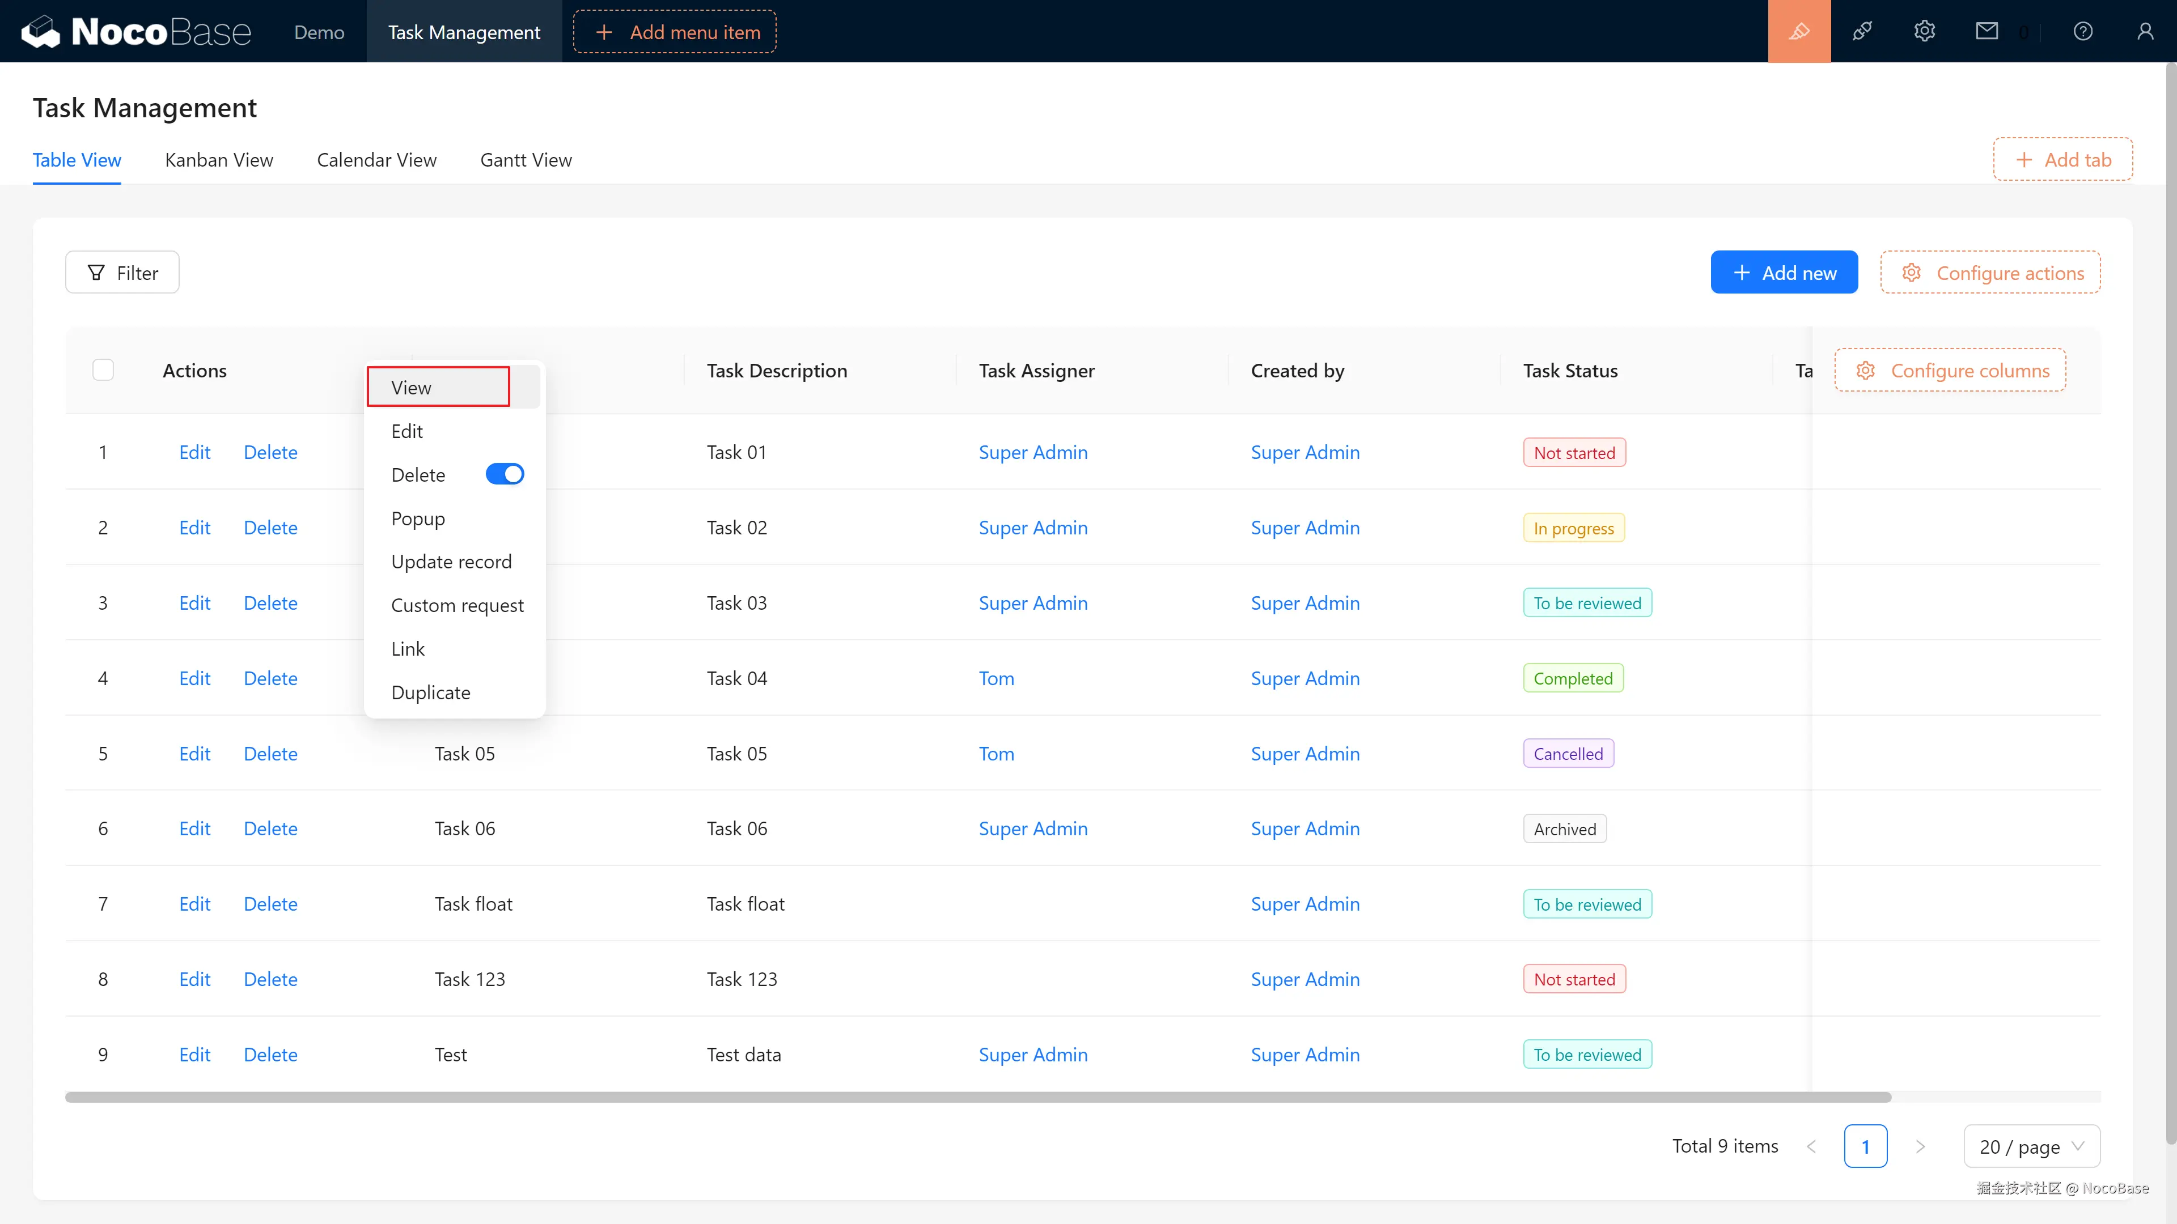Screen dimensions: 2177x1224
Task: Open the settings gear in top bar
Action: point(1924,31)
